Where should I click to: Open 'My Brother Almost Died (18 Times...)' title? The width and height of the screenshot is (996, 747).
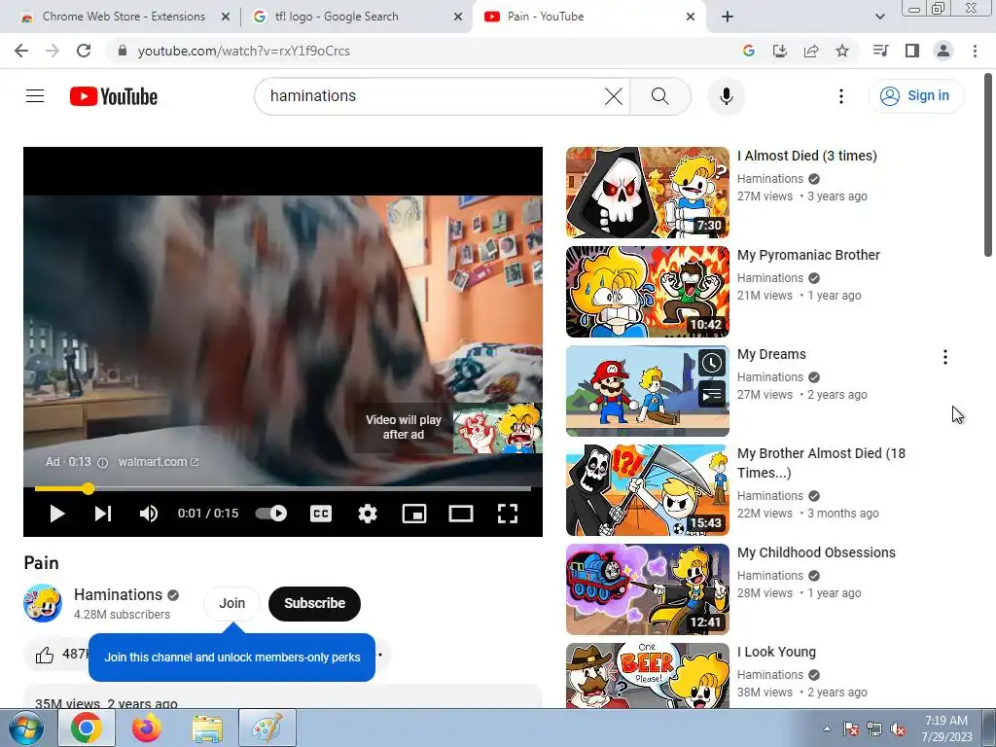[821, 463]
